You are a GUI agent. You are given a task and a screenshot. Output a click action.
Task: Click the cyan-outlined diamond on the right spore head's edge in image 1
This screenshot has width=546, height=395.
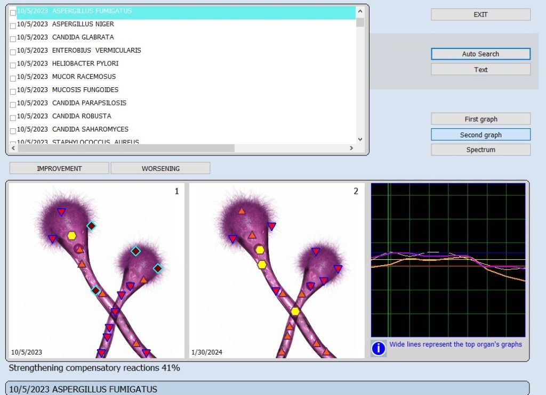tap(158, 269)
